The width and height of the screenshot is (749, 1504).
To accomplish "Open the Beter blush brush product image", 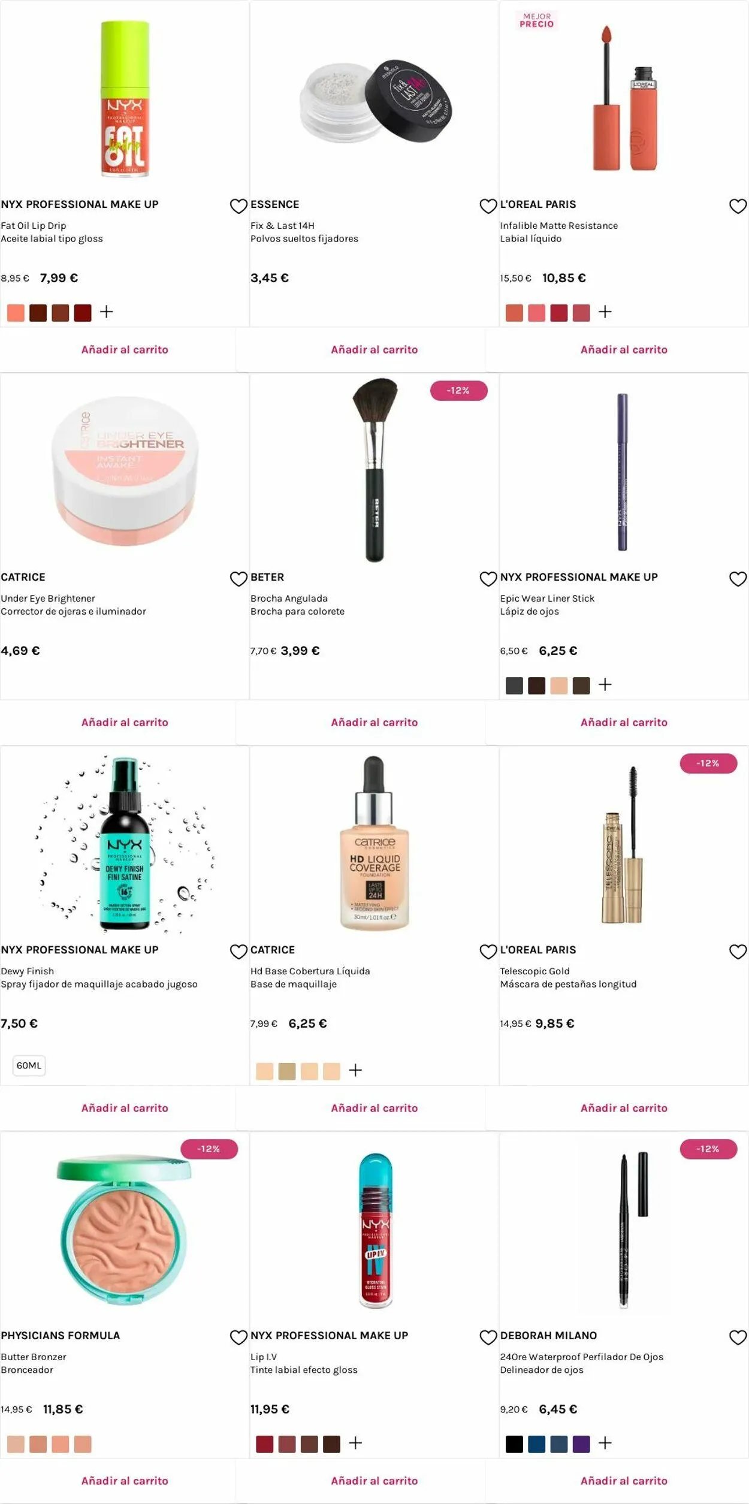I will point(374,470).
